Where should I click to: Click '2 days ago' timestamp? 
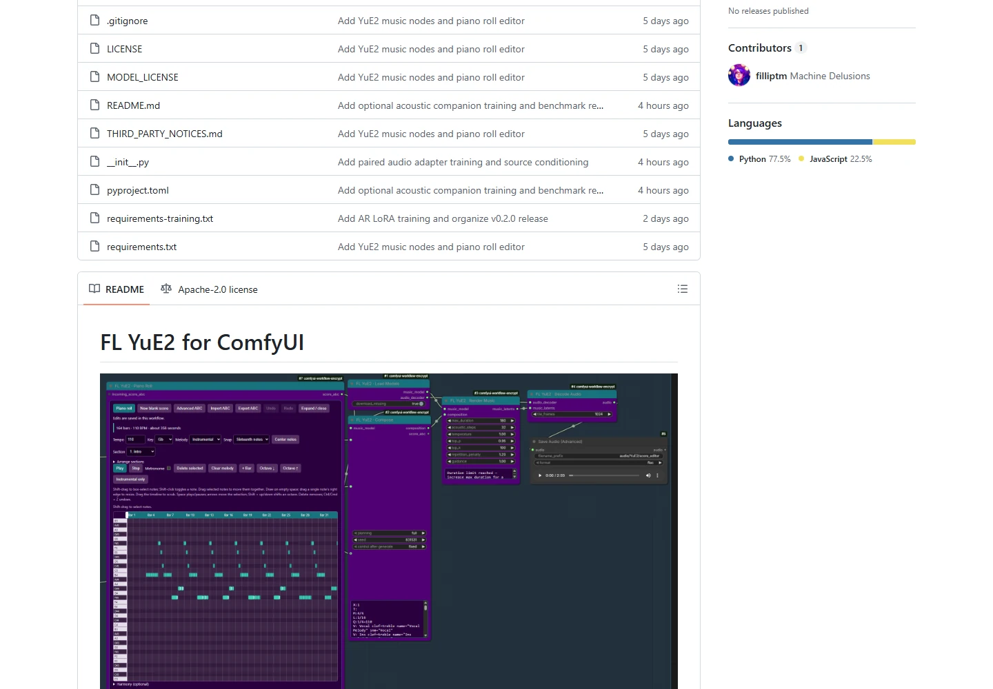[665, 218]
